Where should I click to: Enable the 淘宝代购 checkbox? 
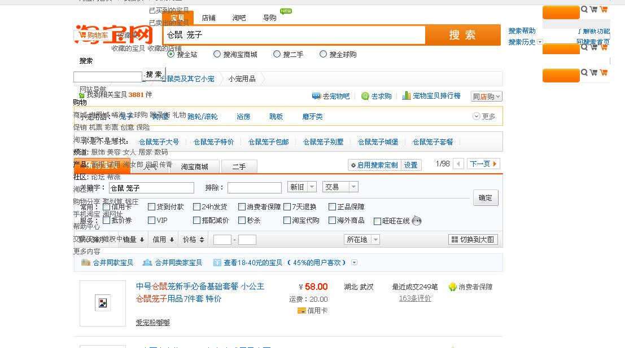coord(287,220)
